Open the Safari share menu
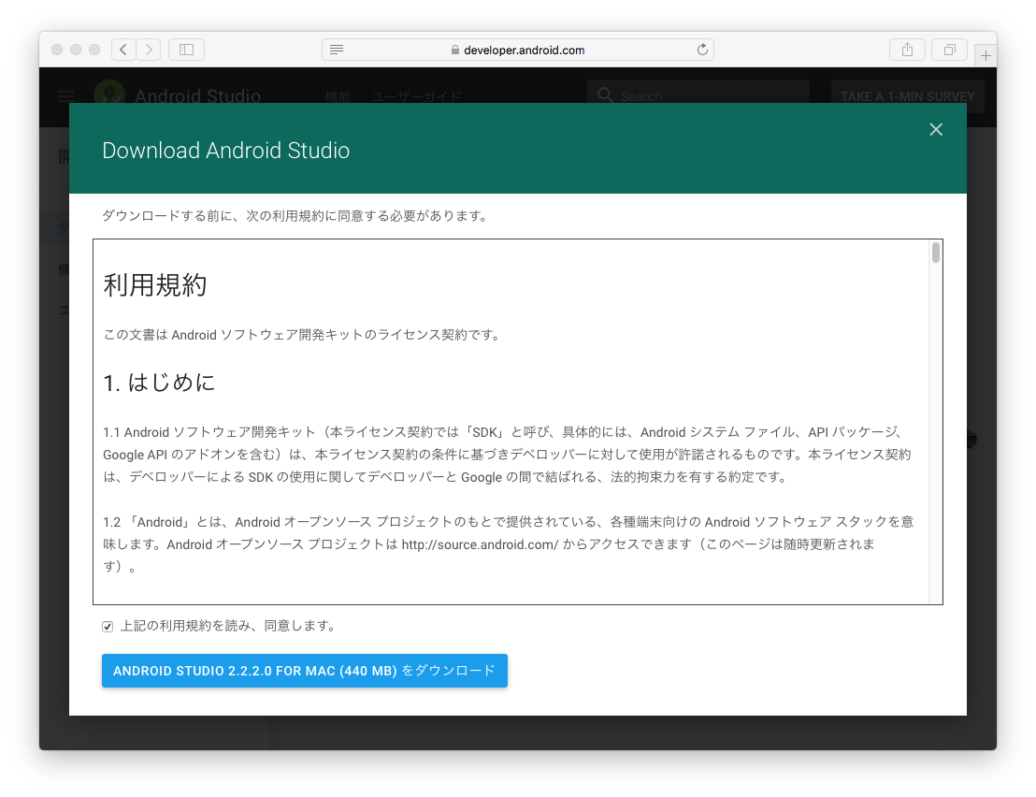Screen dimensions: 1036x797 [908, 50]
